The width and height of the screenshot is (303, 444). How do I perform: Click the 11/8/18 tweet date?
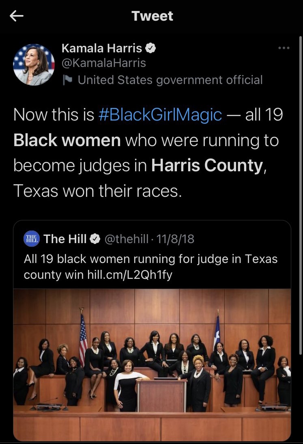[x=175, y=239]
